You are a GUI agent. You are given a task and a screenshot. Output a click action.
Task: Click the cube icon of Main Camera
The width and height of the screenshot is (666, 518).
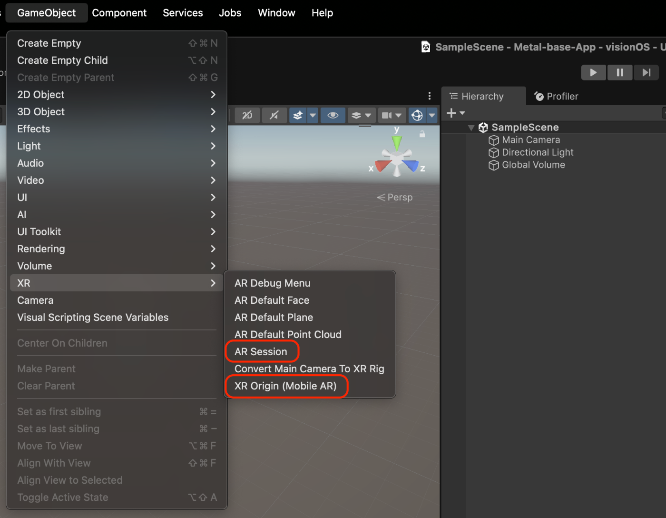click(494, 140)
